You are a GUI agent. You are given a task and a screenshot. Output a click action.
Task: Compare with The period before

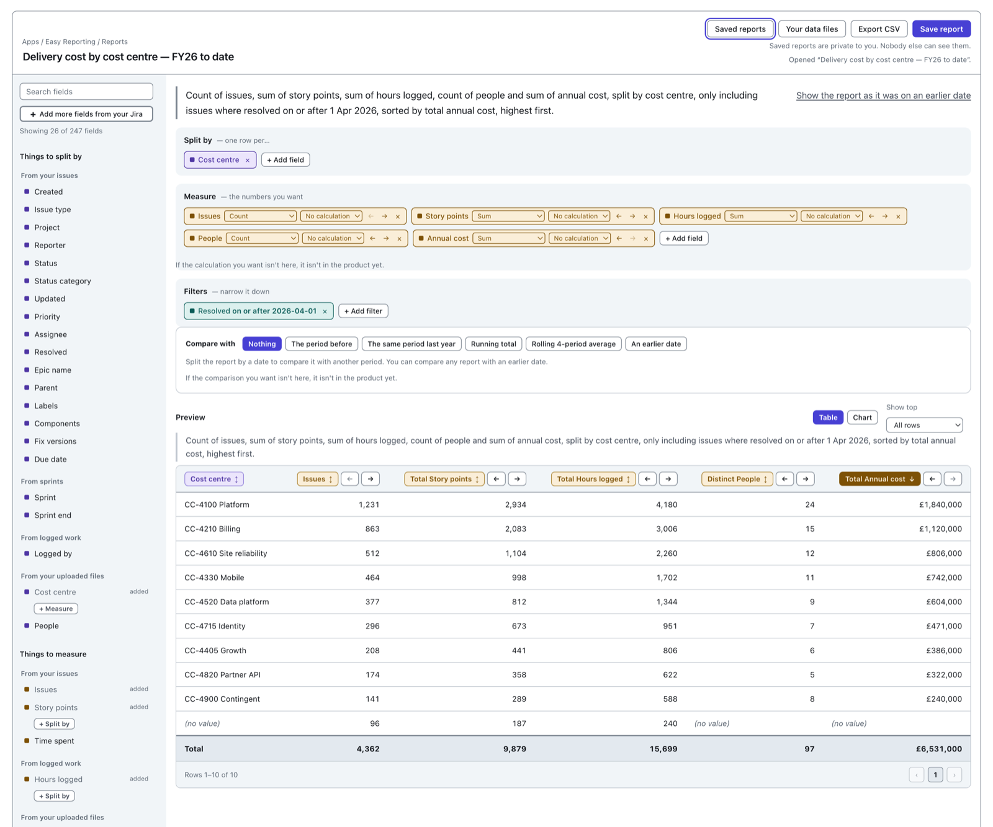321,344
